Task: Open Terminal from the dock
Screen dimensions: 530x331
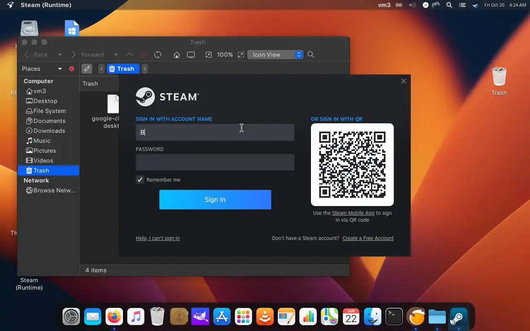Action: 394,317
